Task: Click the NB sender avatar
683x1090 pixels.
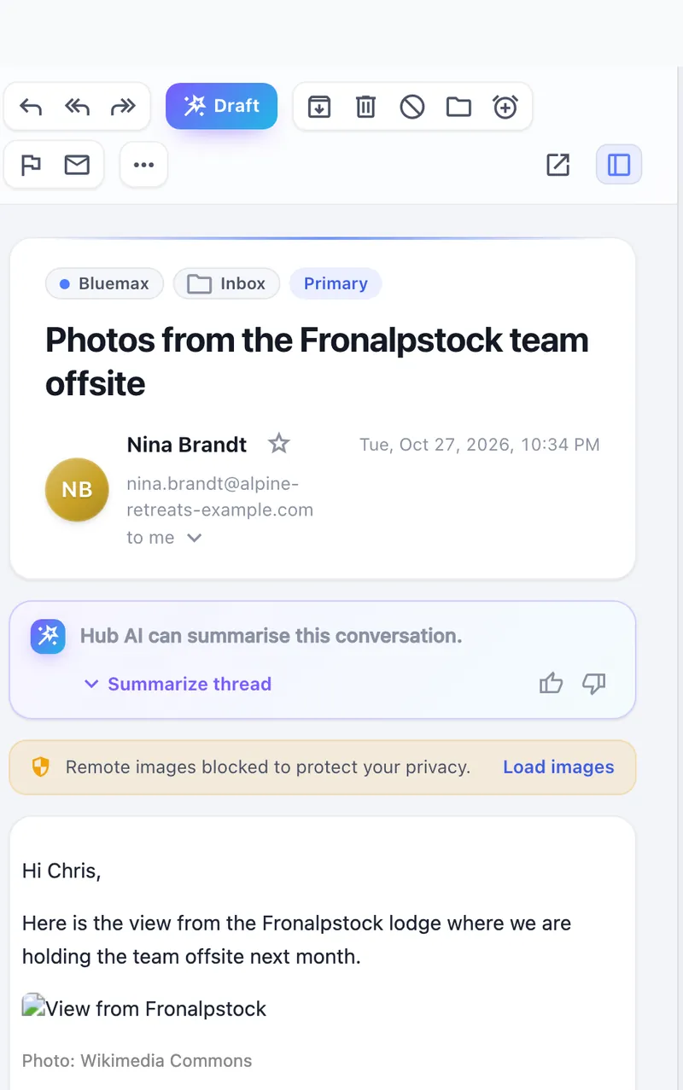Action: pos(77,490)
